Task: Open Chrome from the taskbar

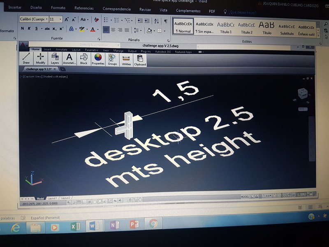Action: click(x=153, y=225)
